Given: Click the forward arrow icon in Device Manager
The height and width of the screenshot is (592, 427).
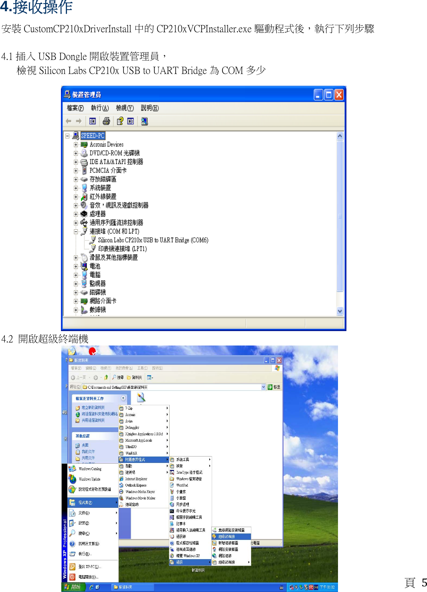Looking at the screenshot, I should [x=79, y=121].
